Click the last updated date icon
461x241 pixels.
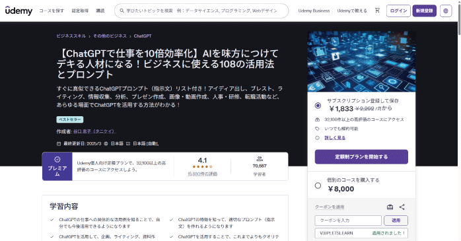point(59,144)
